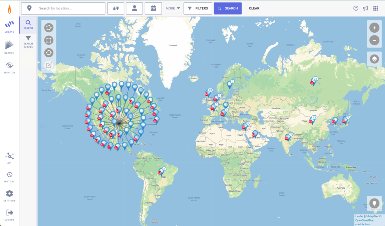Select the rectangle draw tool
Screen dimensions: 385x226
(x=49, y=40)
